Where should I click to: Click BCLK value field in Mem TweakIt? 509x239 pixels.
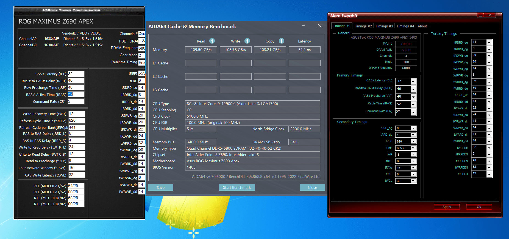click(x=406, y=44)
